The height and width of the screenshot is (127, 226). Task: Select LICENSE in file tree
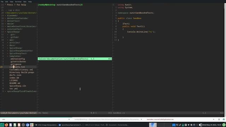tap(13, 80)
